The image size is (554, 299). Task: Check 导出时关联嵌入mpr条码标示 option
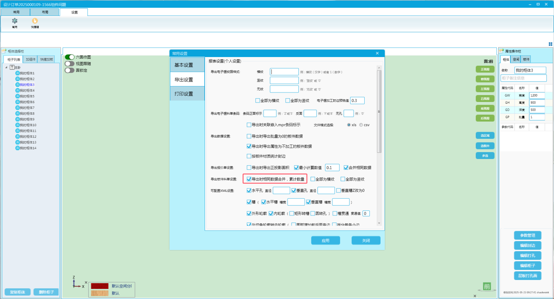(249, 125)
